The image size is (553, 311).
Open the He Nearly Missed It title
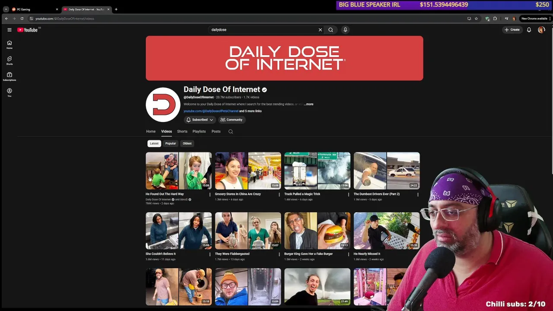[367, 254]
